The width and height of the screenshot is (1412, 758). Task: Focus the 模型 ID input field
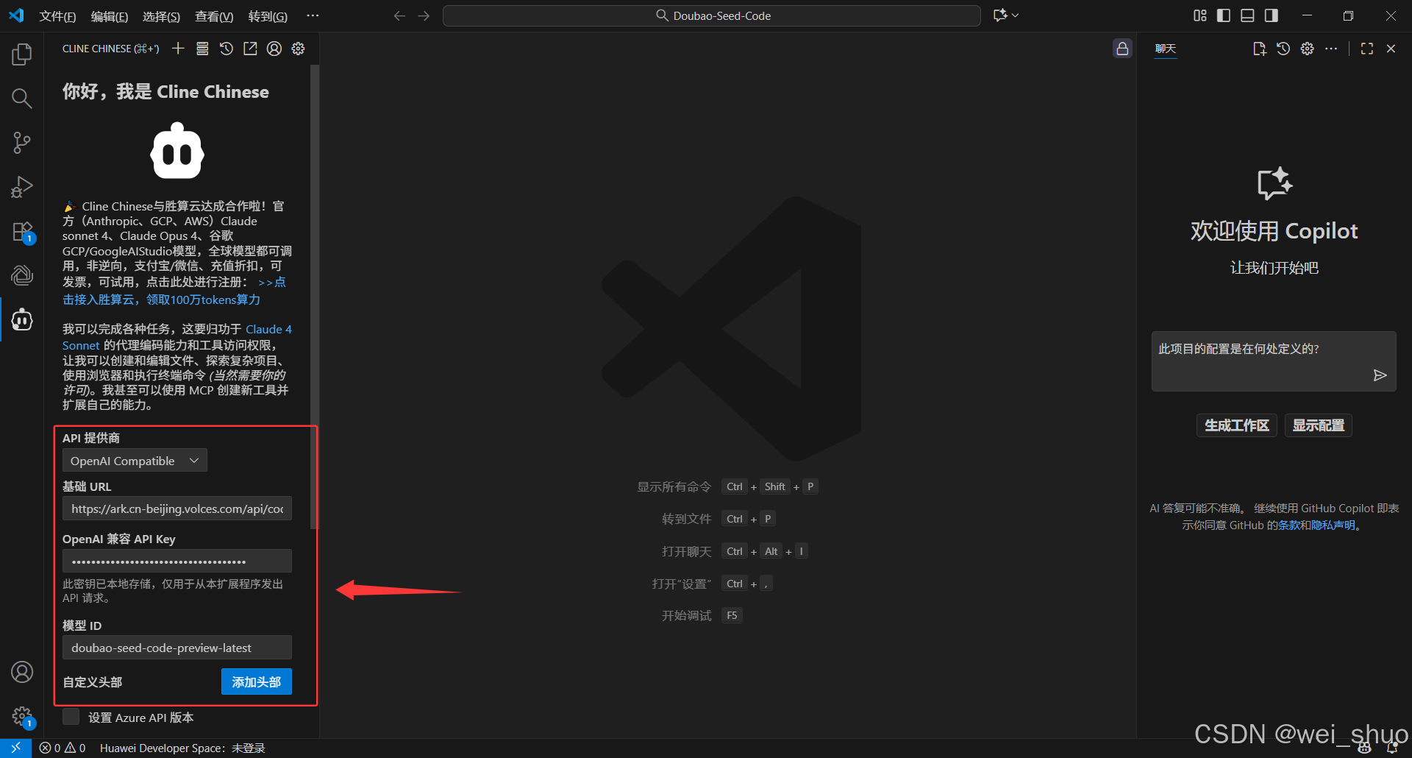pyautogui.click(x=177, y=648)
